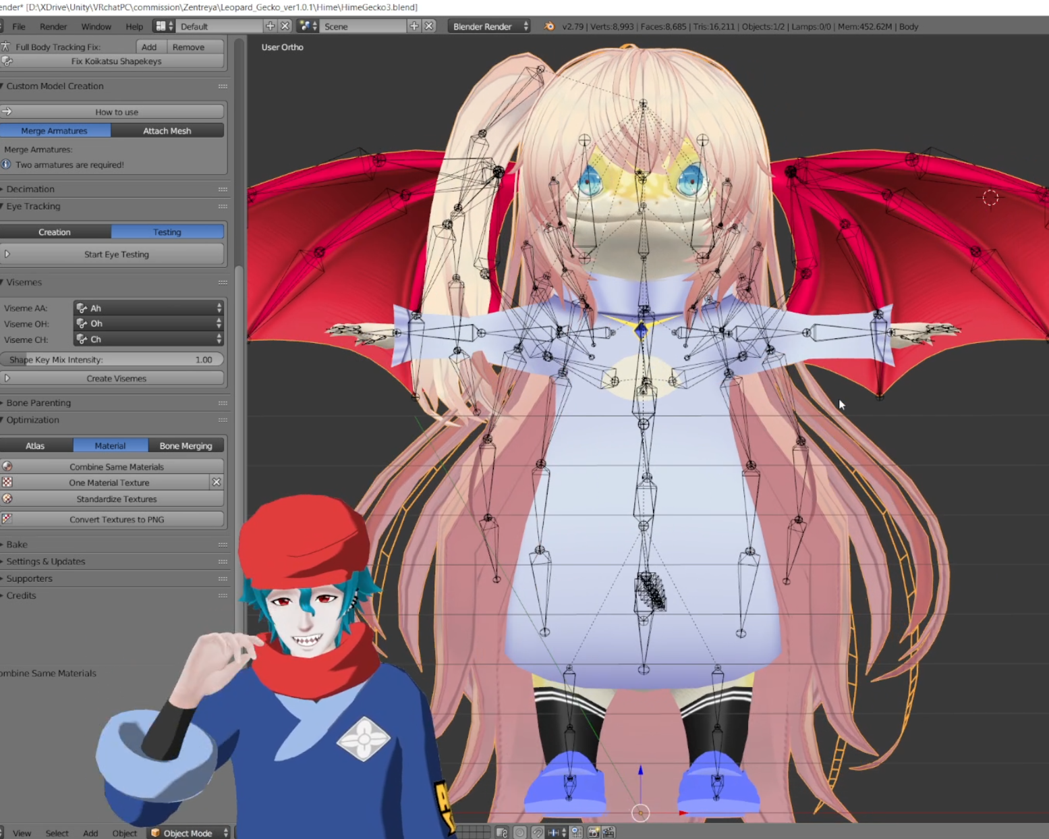
Task: Toggle the snap magnet icon
Action: click(x=538, y=833)
